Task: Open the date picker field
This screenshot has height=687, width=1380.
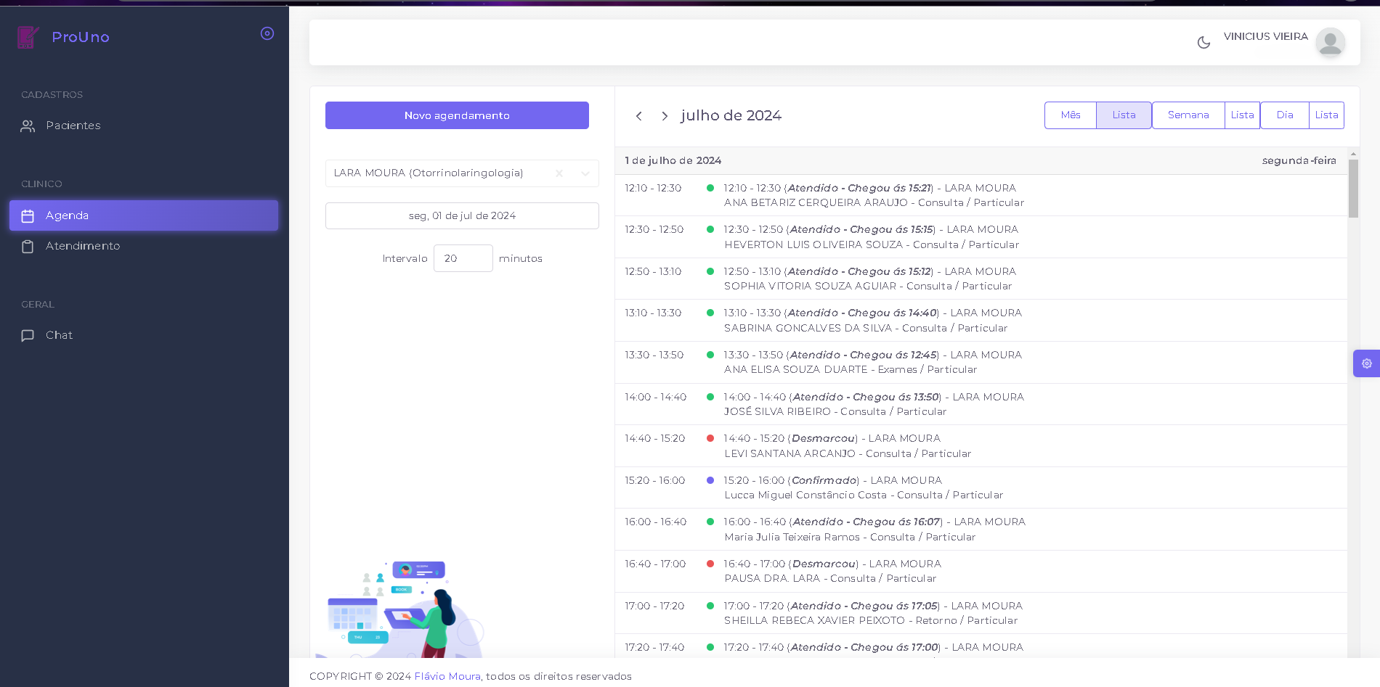Action: coord(462,215)
